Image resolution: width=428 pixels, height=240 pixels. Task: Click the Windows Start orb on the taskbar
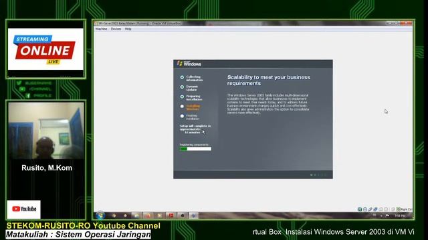tap(100, 215)
